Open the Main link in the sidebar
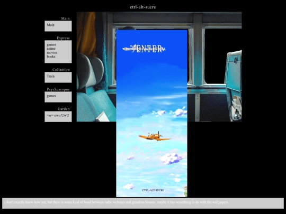286x214 pixels. pos(50,25)
